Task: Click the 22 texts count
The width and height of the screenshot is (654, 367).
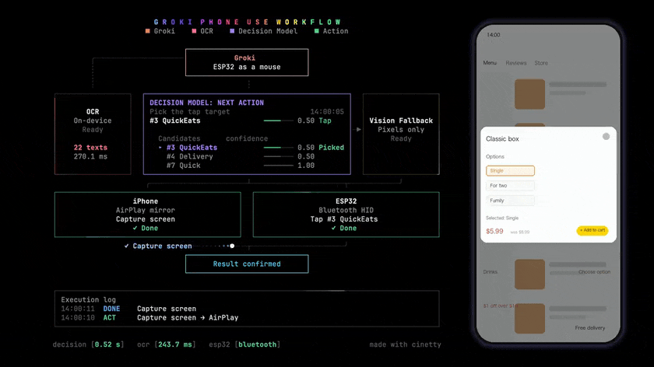Action: tap(90, 148)
